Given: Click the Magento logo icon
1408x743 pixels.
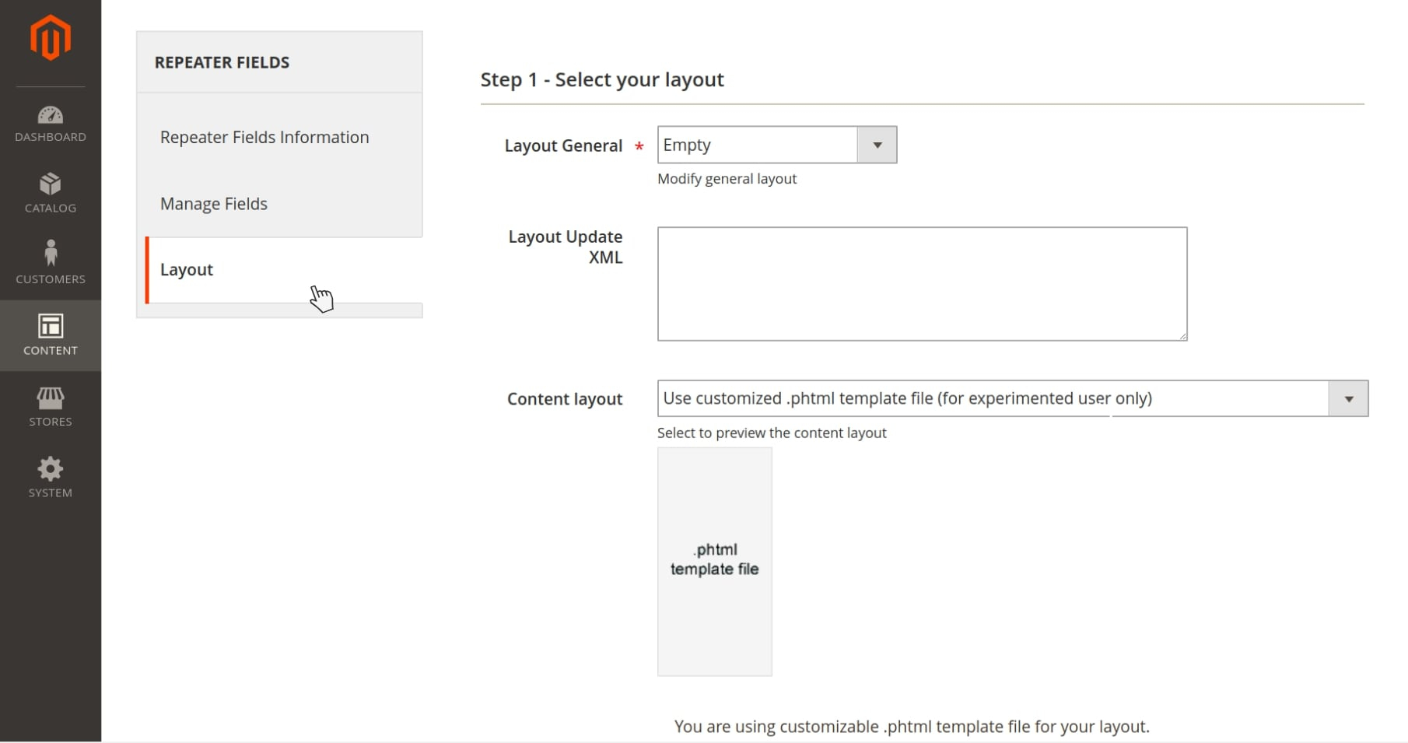Looking at the screenshot, I should point(51,37).
